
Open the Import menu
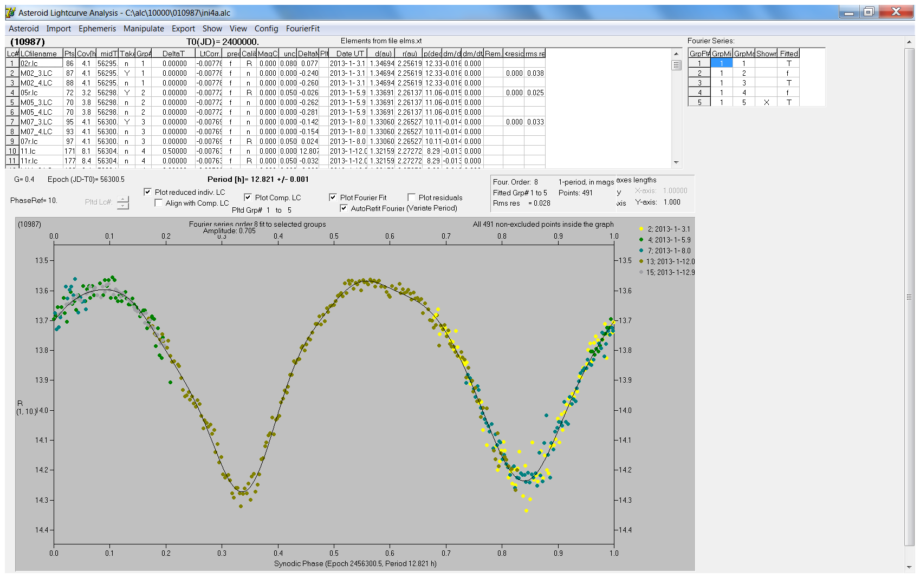(x=59, y=29)
